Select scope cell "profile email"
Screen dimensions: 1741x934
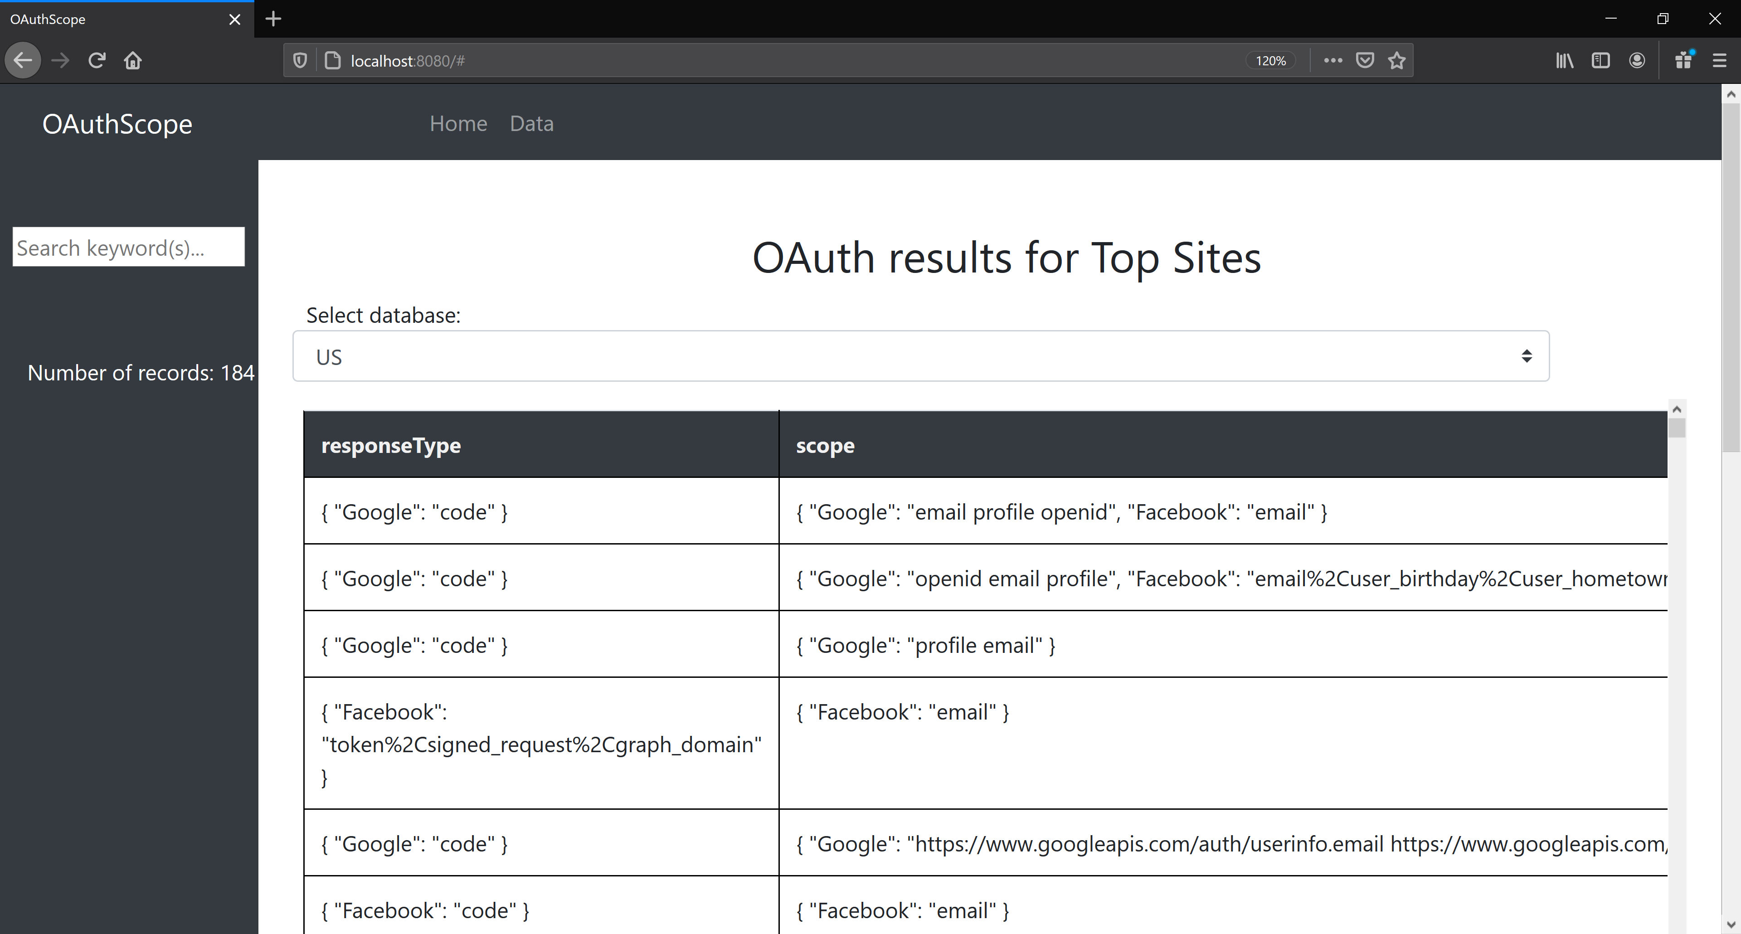click(x=1223, y=645)
